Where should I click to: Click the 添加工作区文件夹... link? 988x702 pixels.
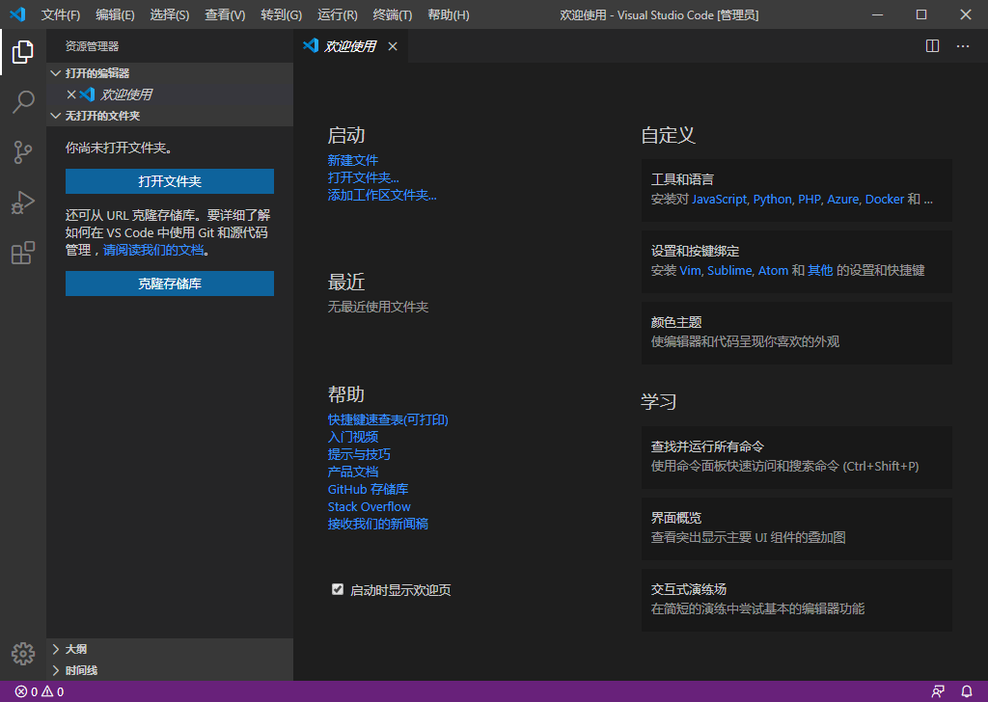[382, 195]
